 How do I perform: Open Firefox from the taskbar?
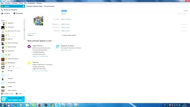point(39,105)
